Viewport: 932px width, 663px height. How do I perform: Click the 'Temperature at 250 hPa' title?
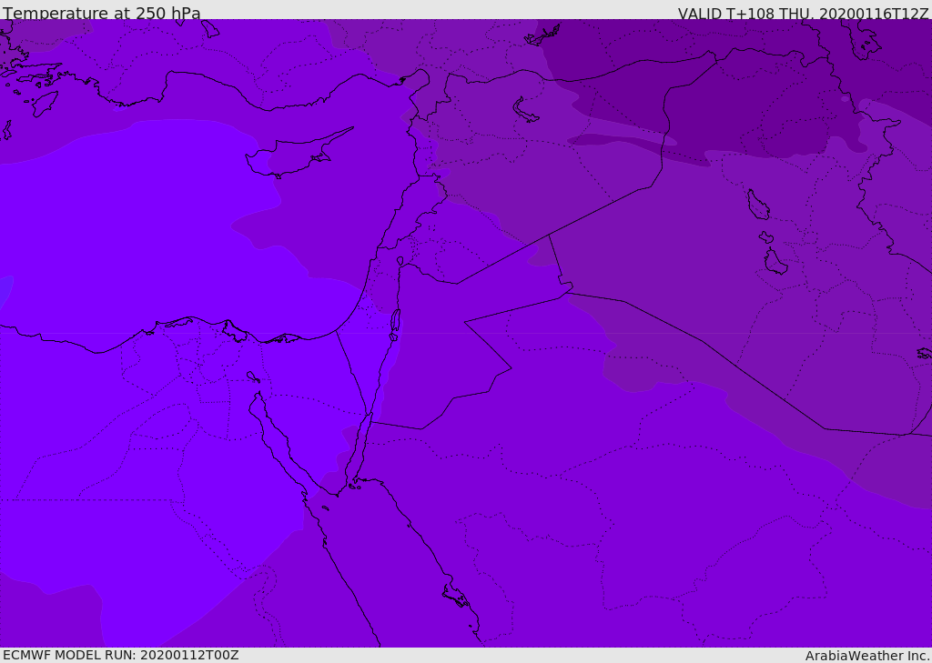point(102,13)
